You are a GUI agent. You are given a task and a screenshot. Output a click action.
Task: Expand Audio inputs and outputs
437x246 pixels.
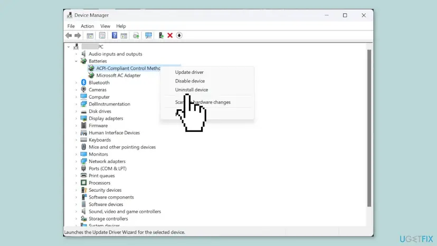pos(76,54)
